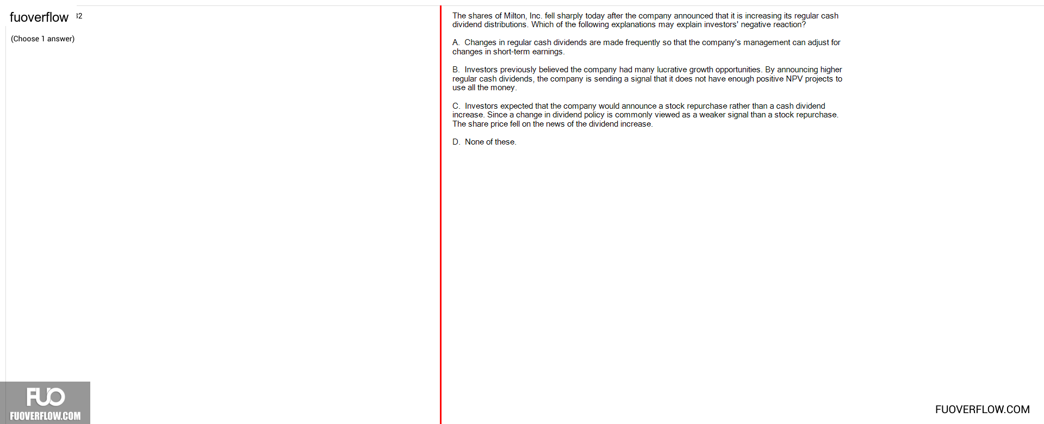
Task: Open the FUOVERFLOW.COM watermark link at bottom right
Action: click(982, 409)
